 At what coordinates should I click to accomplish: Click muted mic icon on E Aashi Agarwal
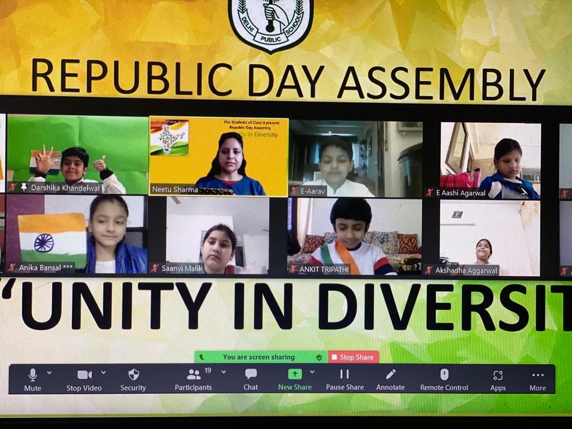(x=430, y=193)
